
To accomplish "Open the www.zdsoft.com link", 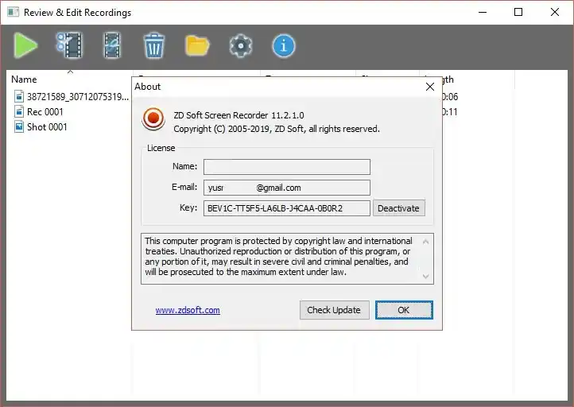I will click(188, 310).
